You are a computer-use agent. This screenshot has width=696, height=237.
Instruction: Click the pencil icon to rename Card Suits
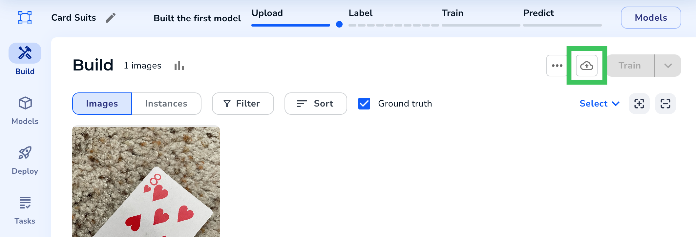(111, 18)
